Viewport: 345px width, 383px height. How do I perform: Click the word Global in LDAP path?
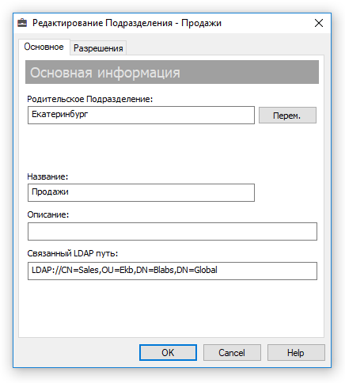pyautogui.click(x=206, y=270)
